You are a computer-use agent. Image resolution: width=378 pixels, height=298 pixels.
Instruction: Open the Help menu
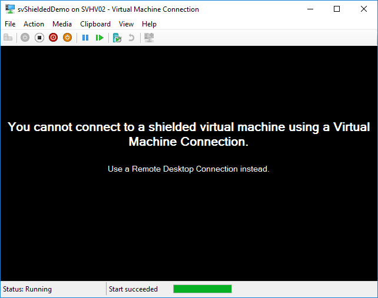click(x=149, y=24)
